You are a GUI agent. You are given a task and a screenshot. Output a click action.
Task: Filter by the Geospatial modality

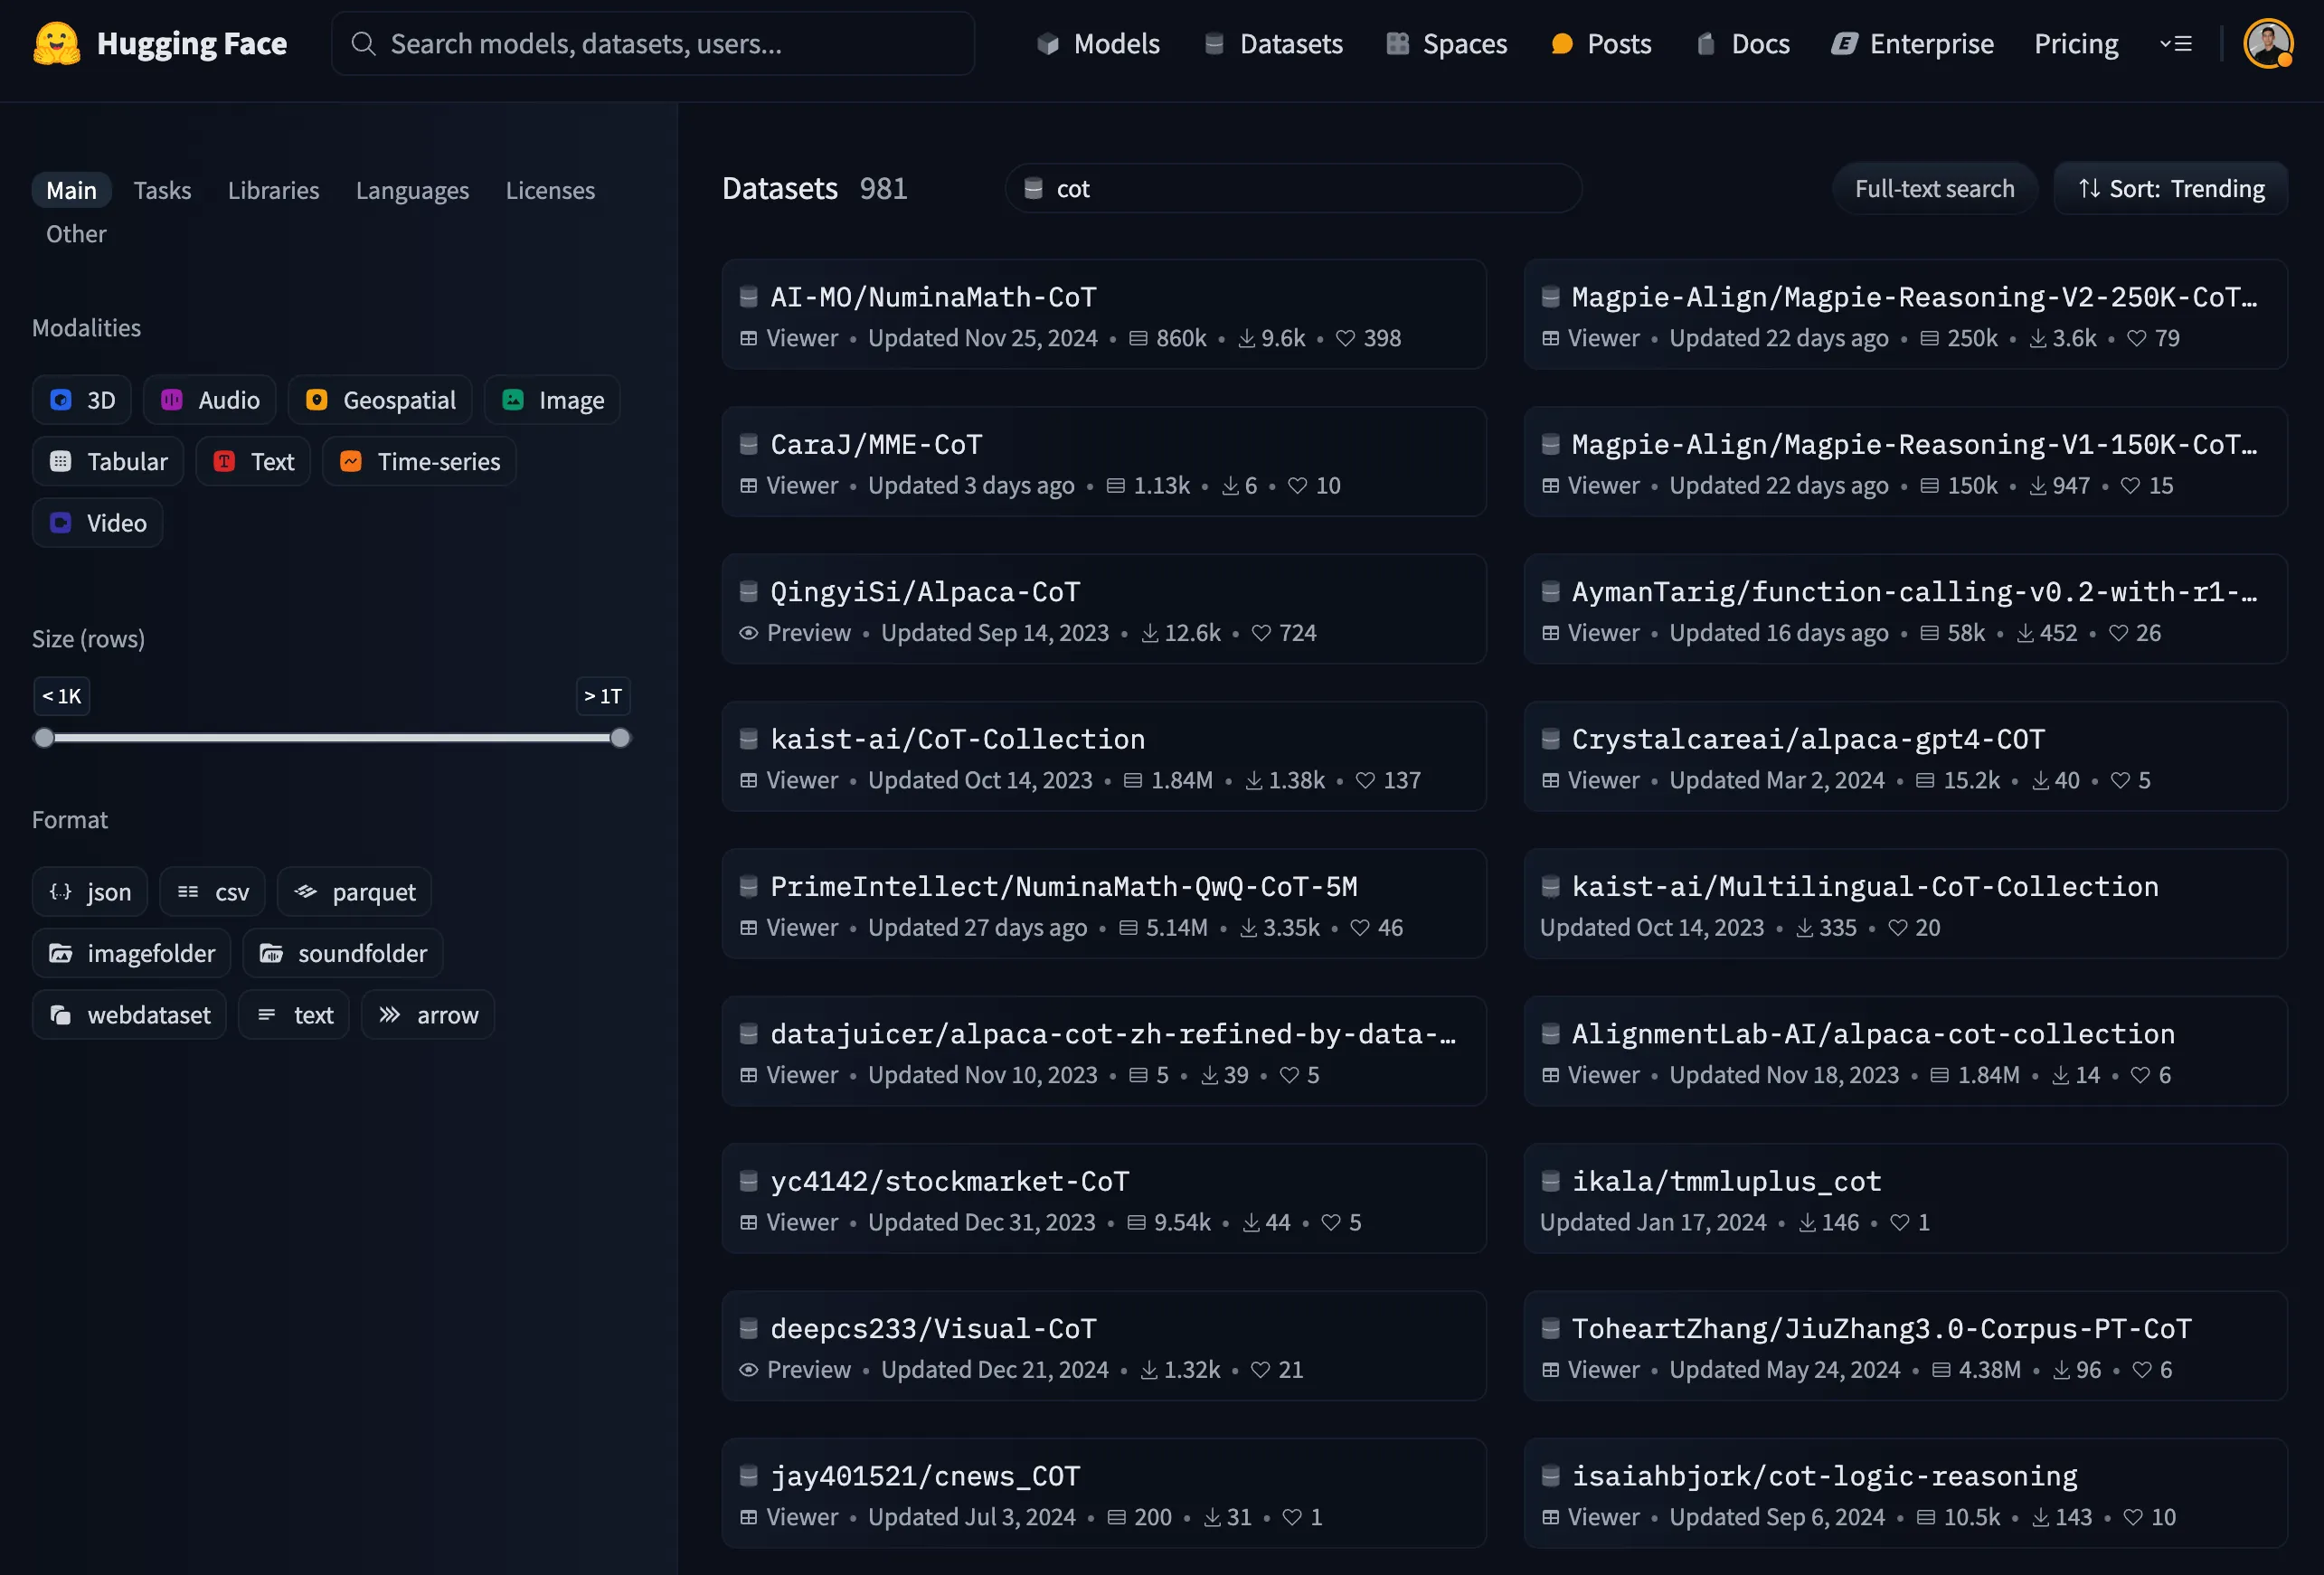pyautogui.click(x=379, y=399)
